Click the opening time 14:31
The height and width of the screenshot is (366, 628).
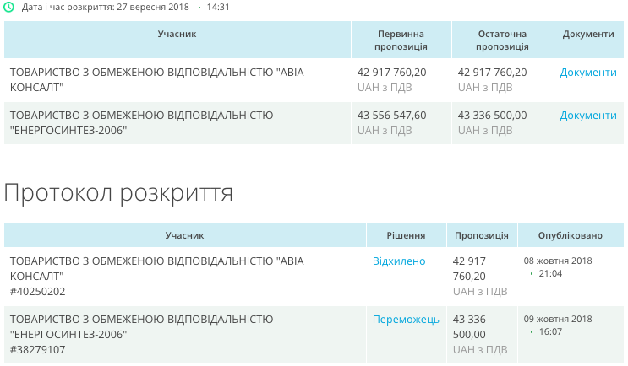pos(218,7)
